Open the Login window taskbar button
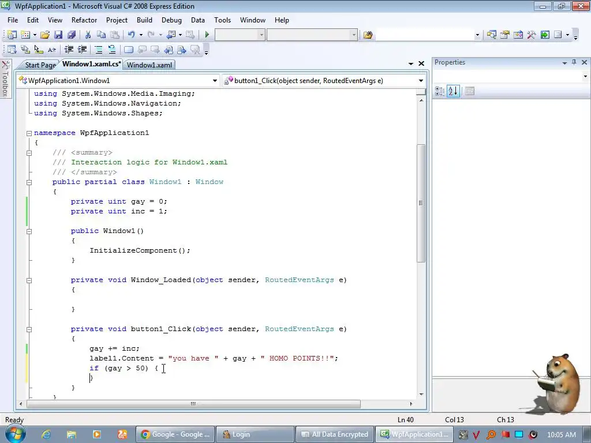591x443 pixels. pyautogui.click(x=256, y=434)
